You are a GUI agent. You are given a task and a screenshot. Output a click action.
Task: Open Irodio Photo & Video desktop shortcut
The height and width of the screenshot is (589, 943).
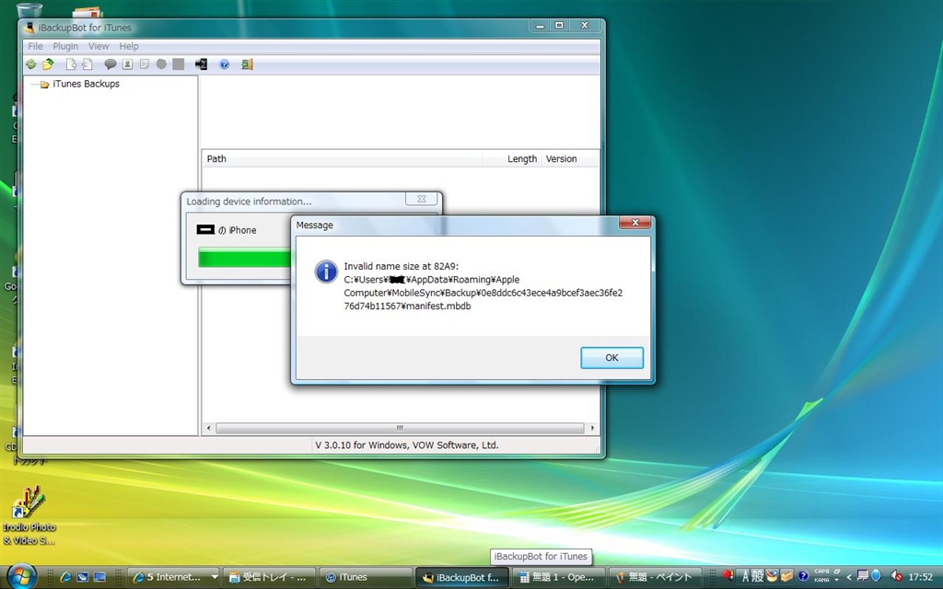(x=29, y=516)
